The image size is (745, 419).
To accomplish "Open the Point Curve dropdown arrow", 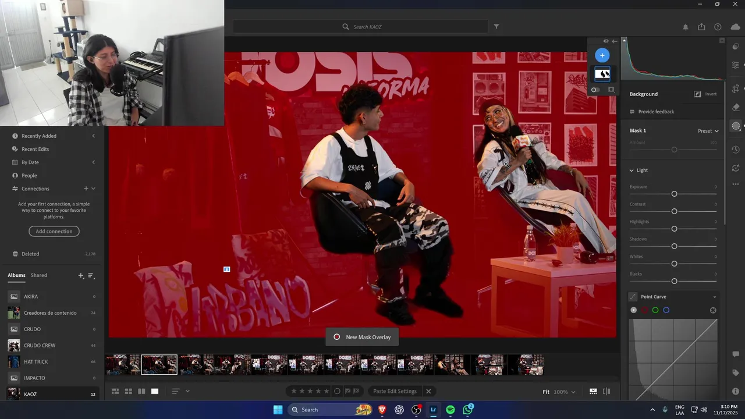I will coord(715,297).
